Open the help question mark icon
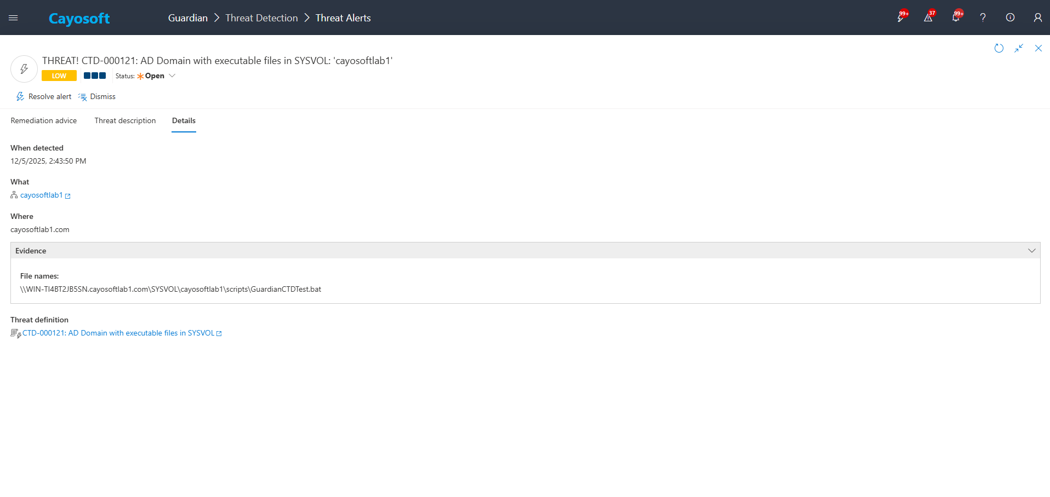 coord(983,18)
